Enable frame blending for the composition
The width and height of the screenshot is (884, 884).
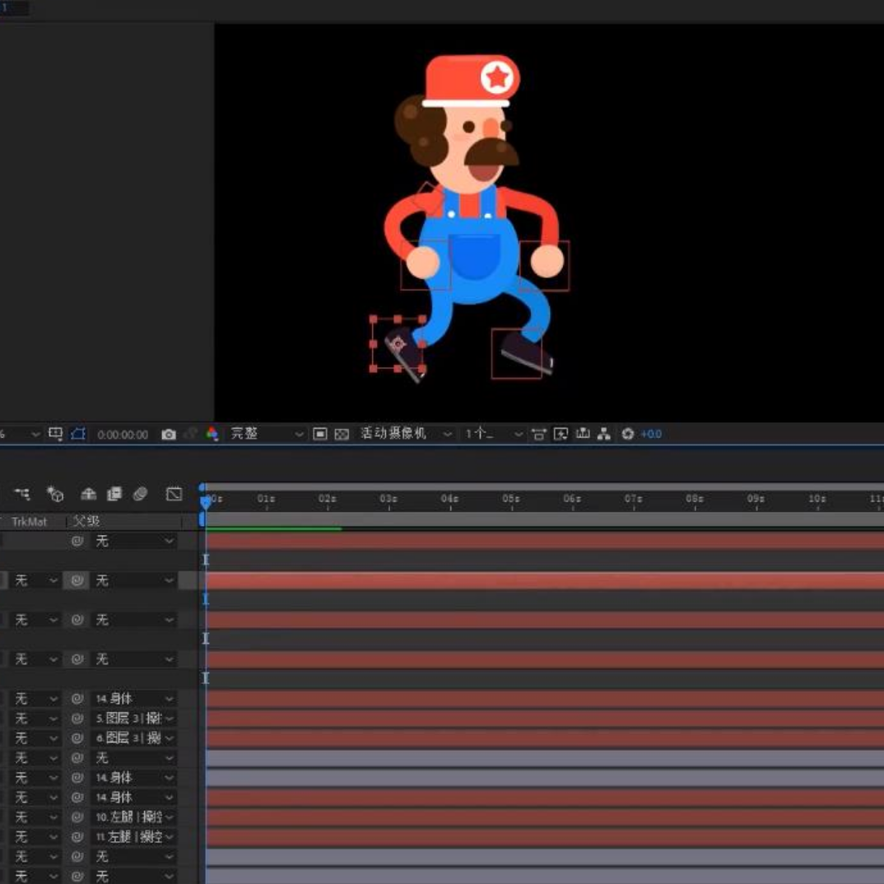[114, 494]
